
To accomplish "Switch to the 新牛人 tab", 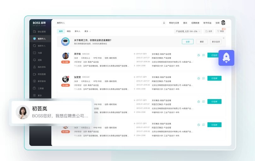I will [x=78, y=31].
